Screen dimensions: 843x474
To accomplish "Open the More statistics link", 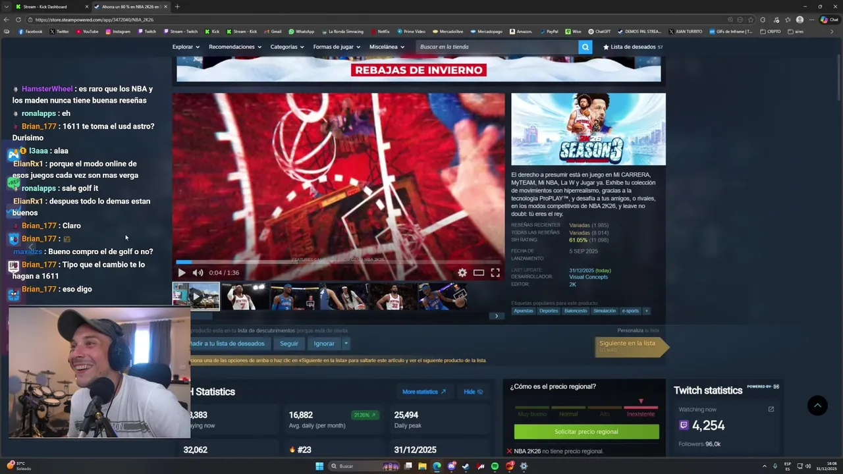I will [x=424, y=392].
